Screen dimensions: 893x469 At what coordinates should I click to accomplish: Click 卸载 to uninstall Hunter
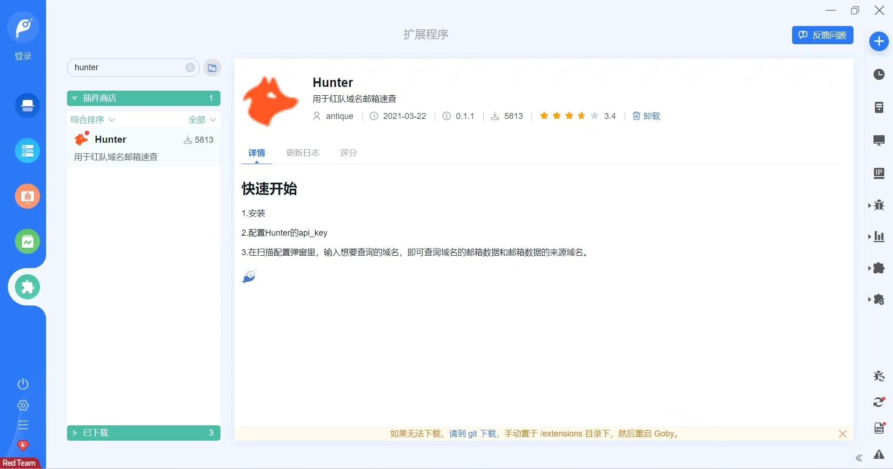pos(646,116)
